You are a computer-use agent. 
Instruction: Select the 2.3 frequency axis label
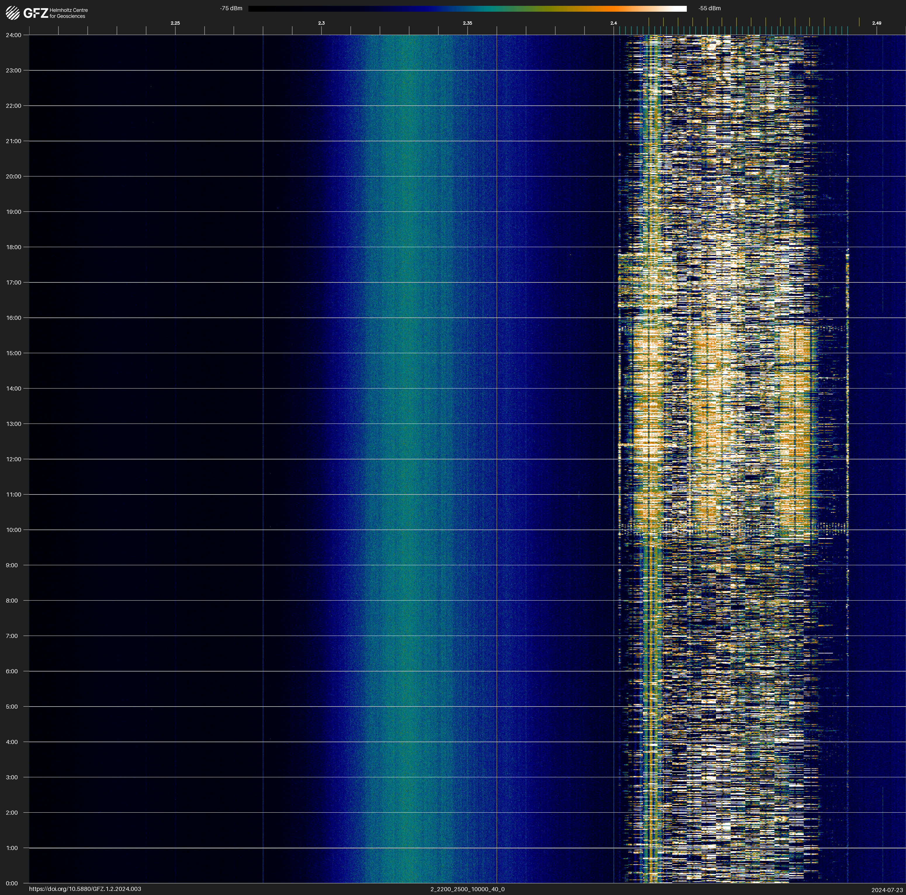(321, 23)
